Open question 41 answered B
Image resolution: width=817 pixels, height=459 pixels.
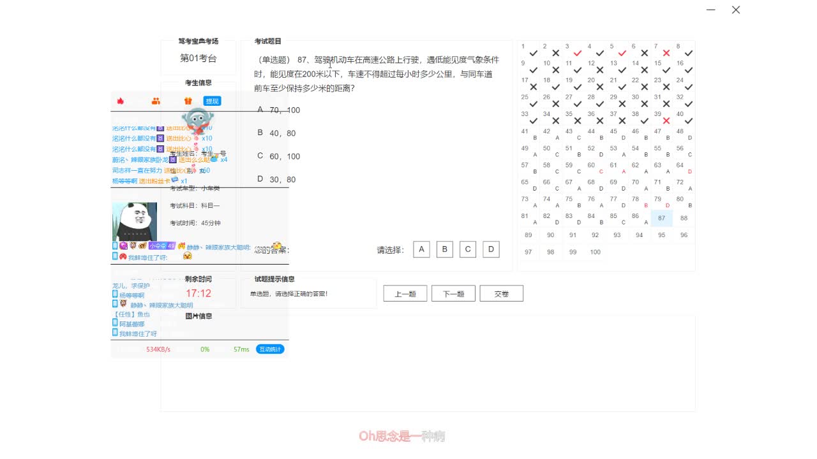point(528,135)
